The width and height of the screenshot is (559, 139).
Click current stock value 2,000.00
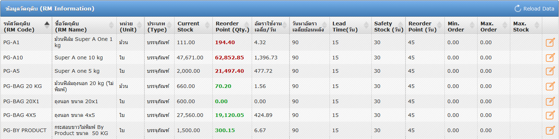pos(188,71)
